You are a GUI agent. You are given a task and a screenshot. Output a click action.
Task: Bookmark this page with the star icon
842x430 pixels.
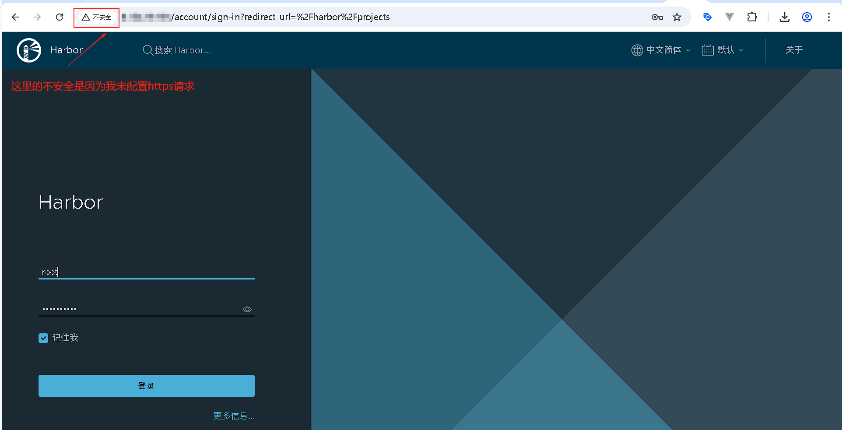pos(677,17)
